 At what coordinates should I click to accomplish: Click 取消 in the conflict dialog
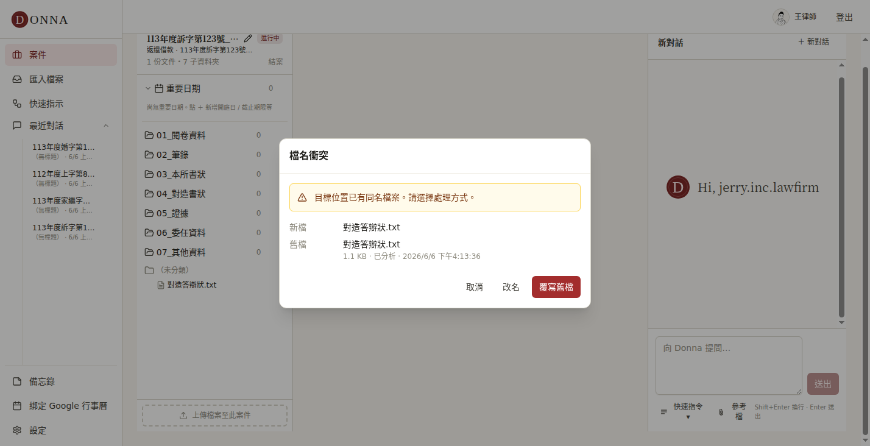pyautogui.click(x=475, y=287)
